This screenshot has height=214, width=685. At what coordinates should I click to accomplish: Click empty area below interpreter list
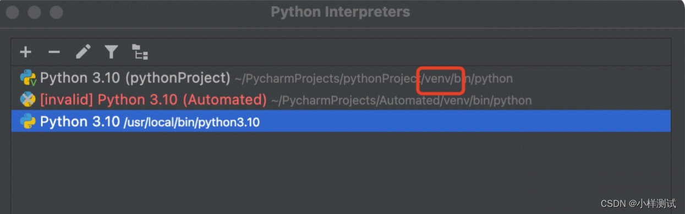click(x=341, y=172)
